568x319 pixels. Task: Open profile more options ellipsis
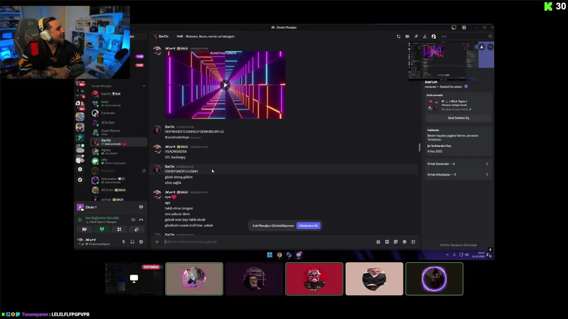[x=490, y=47]
